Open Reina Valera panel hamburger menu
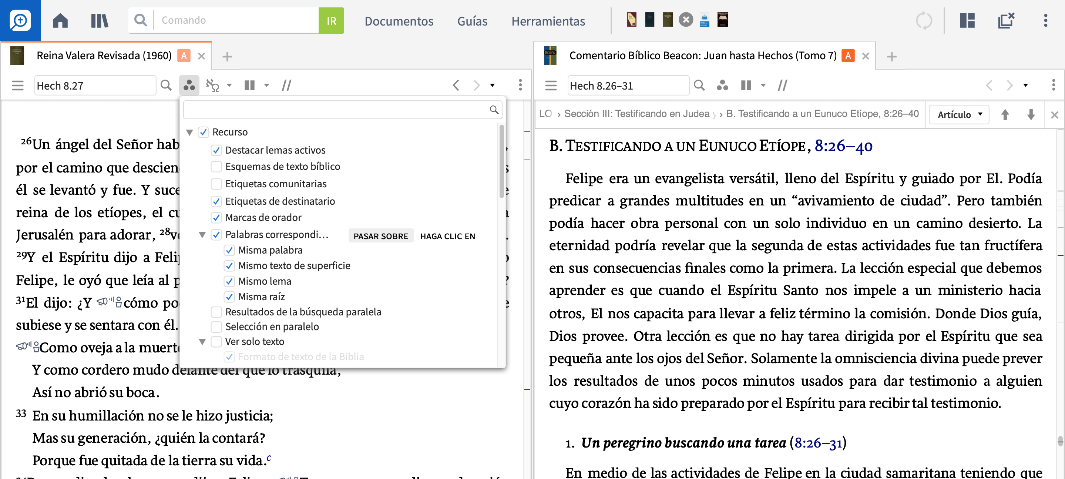 18,86
